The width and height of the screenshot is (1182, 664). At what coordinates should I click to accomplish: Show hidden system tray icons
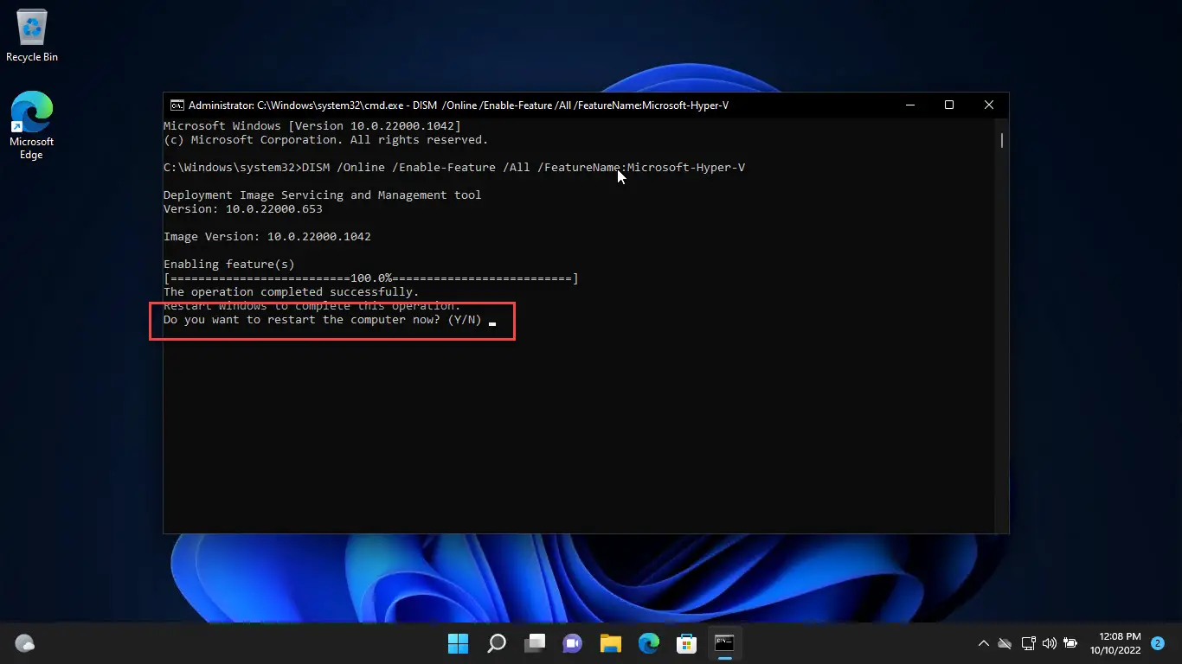[x=984, y=643]
